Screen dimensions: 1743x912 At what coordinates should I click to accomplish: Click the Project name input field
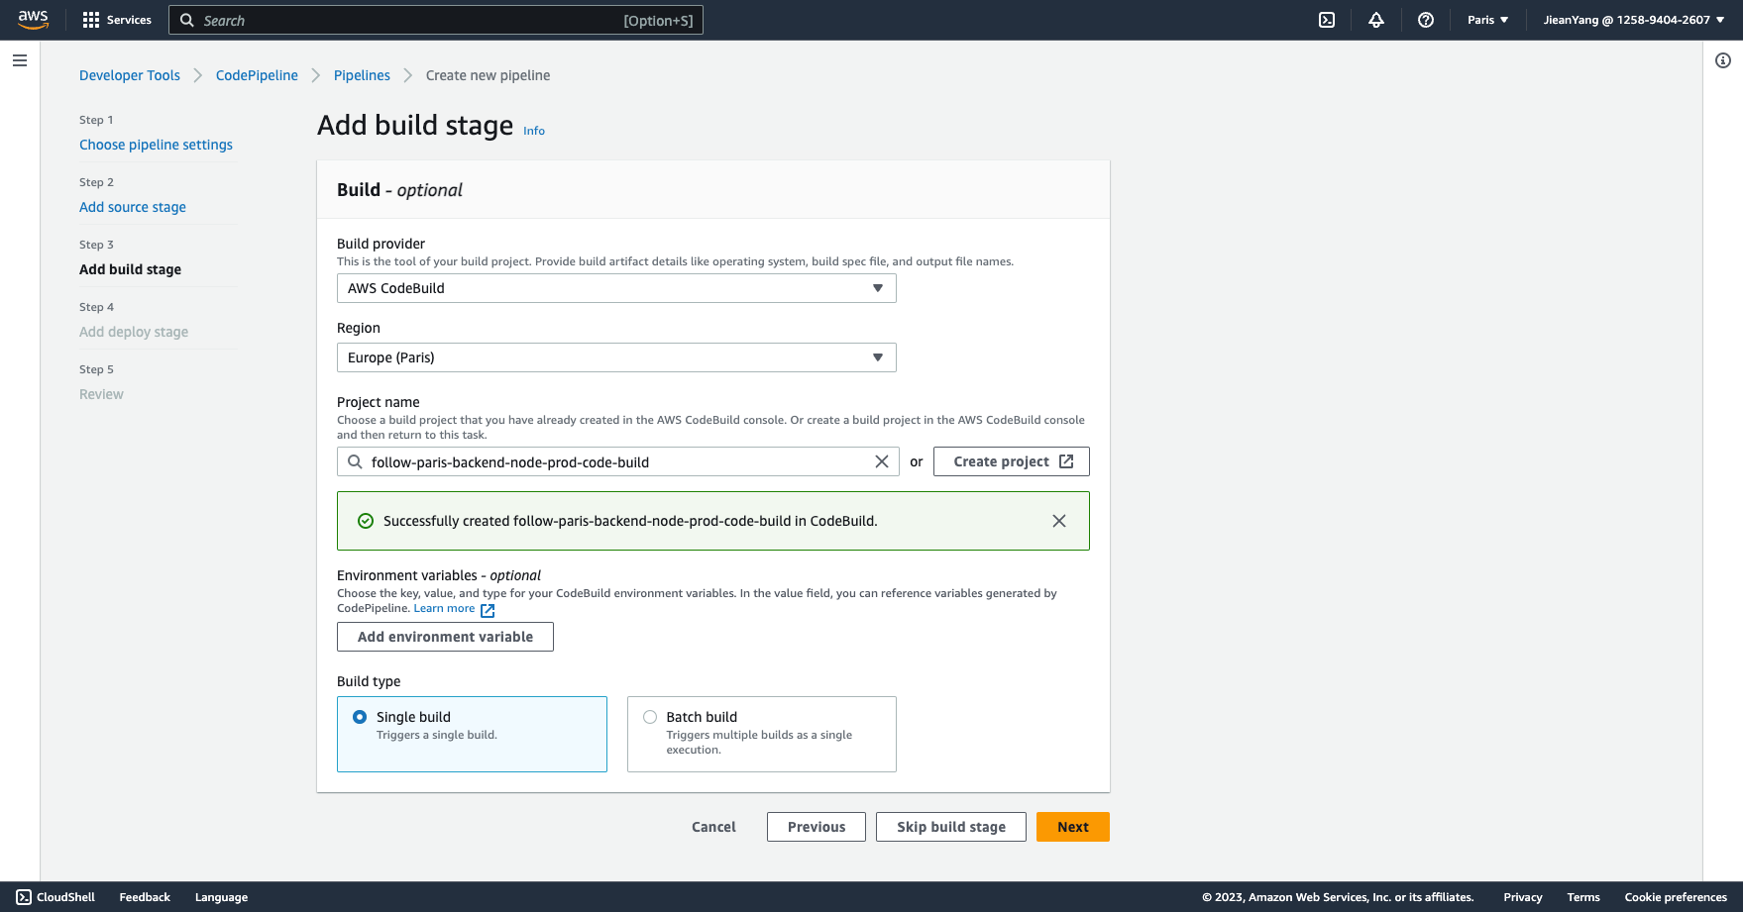click(x=618, y=461)
